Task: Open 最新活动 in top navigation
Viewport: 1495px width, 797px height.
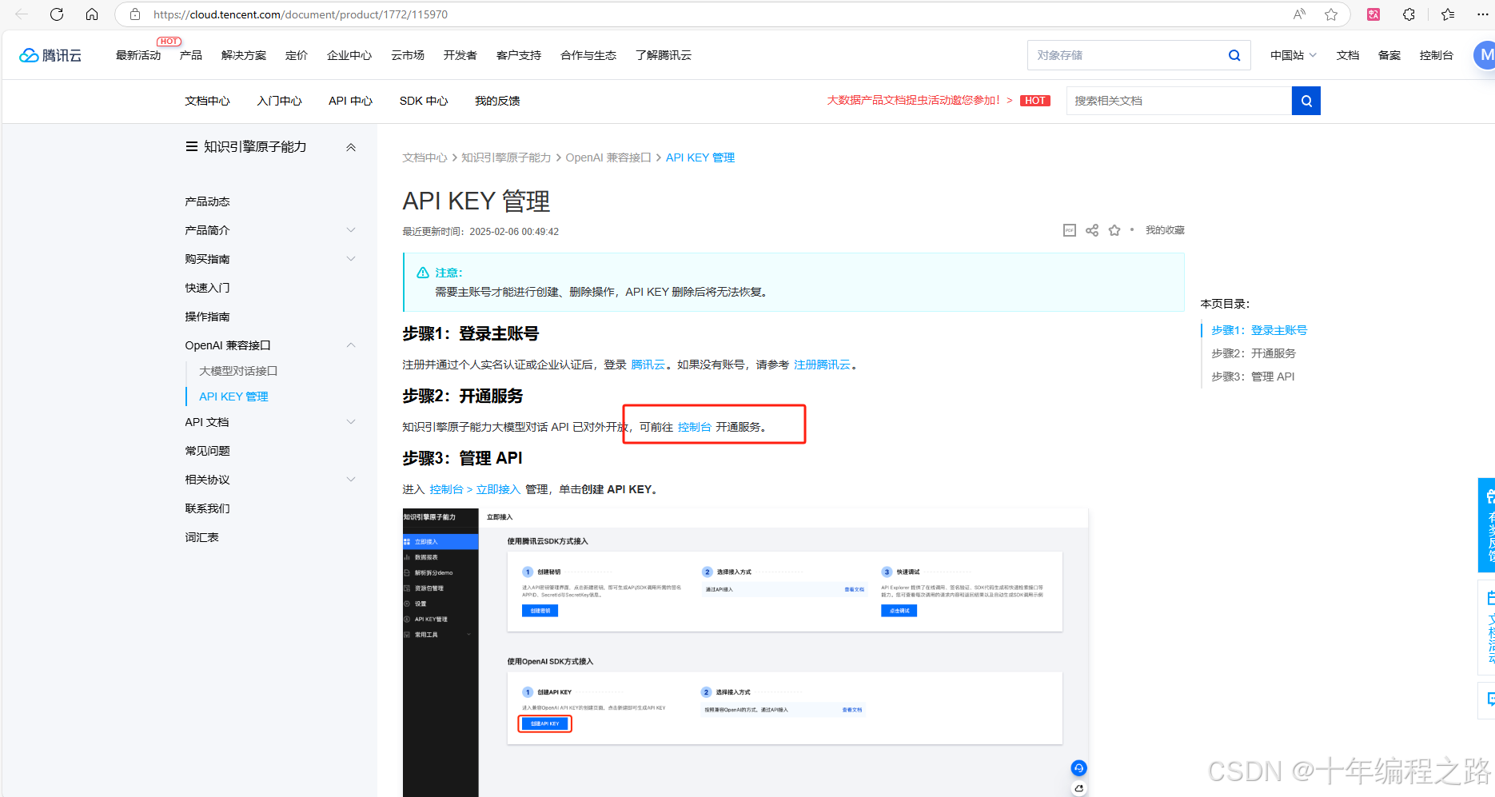Action: tap(138, 55)
